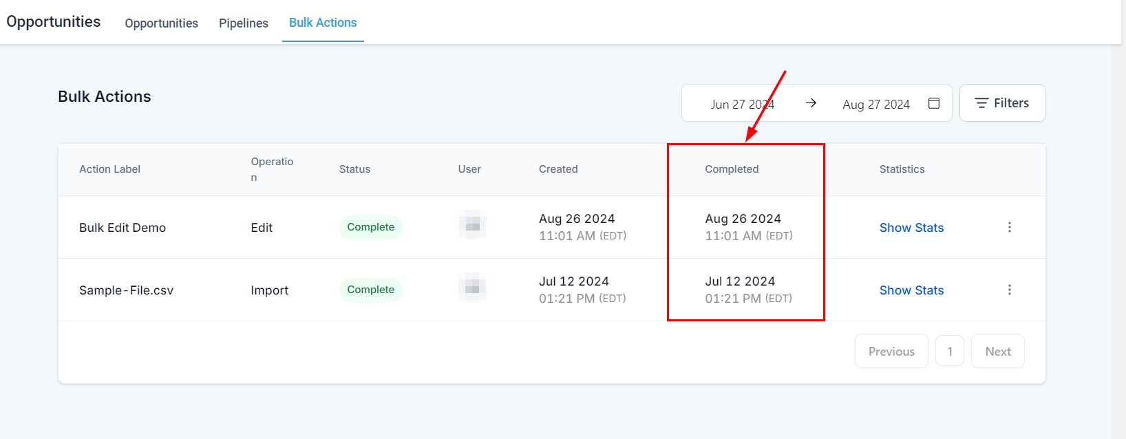
Task: Click the Complete status badge for Bulk Edit Demo
Action: coord(370,227)
